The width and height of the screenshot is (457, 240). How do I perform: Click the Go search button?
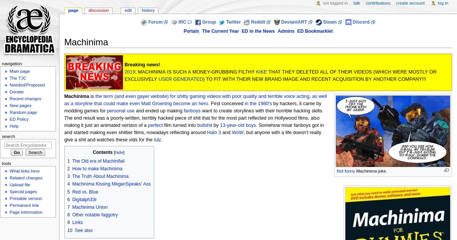pos(17,152)
